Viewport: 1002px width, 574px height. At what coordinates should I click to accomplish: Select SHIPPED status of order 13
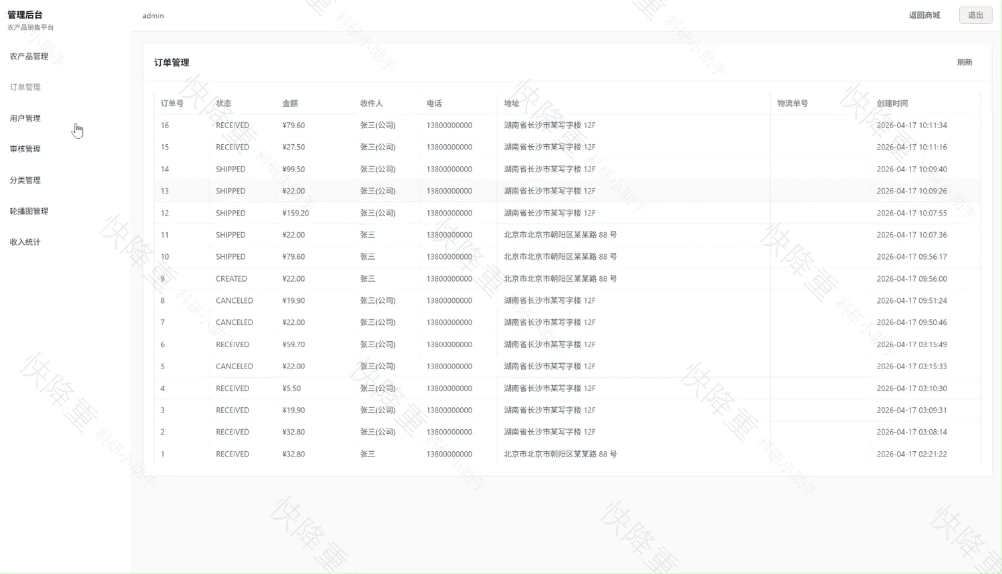click(230, 191)
